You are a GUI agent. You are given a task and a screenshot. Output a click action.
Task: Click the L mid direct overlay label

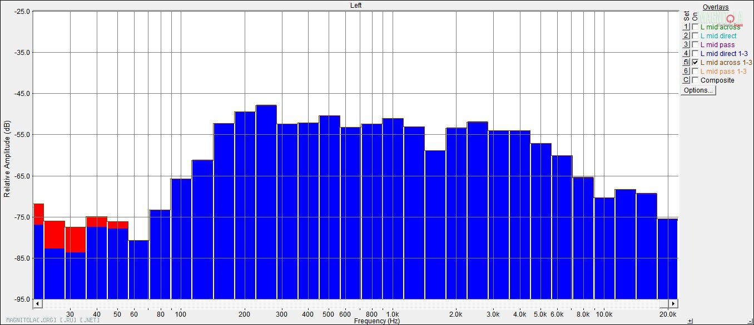click(718, 36)
